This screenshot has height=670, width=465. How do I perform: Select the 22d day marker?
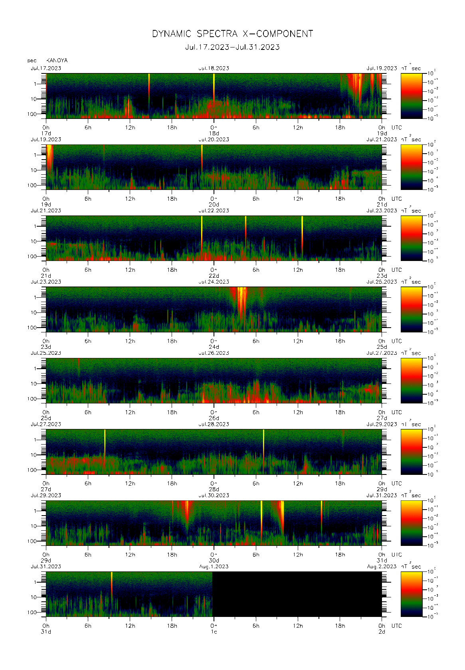[x=214, y=276]
